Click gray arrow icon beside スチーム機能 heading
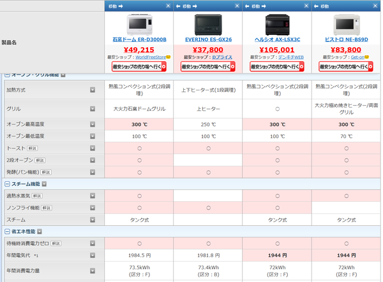Screen dimensions: 383x282 pyautogui.click(x=44, y=184)
